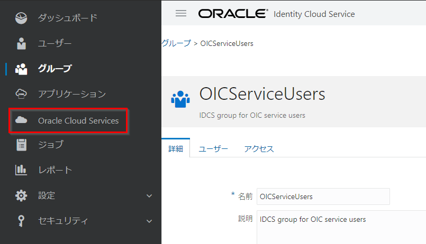
Task: Expand the 設定 submenu chevron
Action: [x=149, y=196]
